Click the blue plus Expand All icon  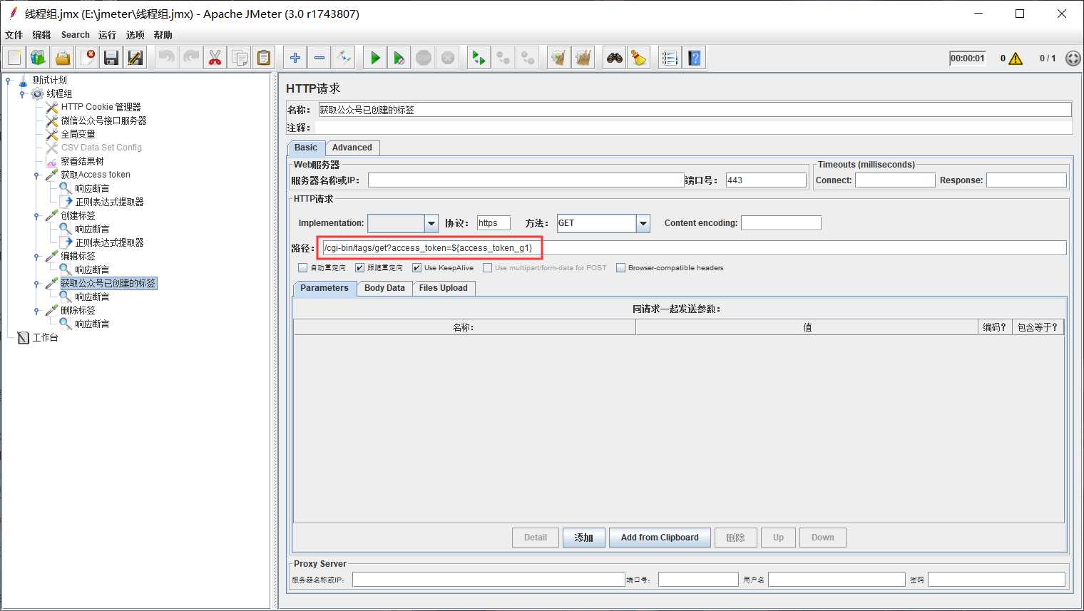(295, 58)
